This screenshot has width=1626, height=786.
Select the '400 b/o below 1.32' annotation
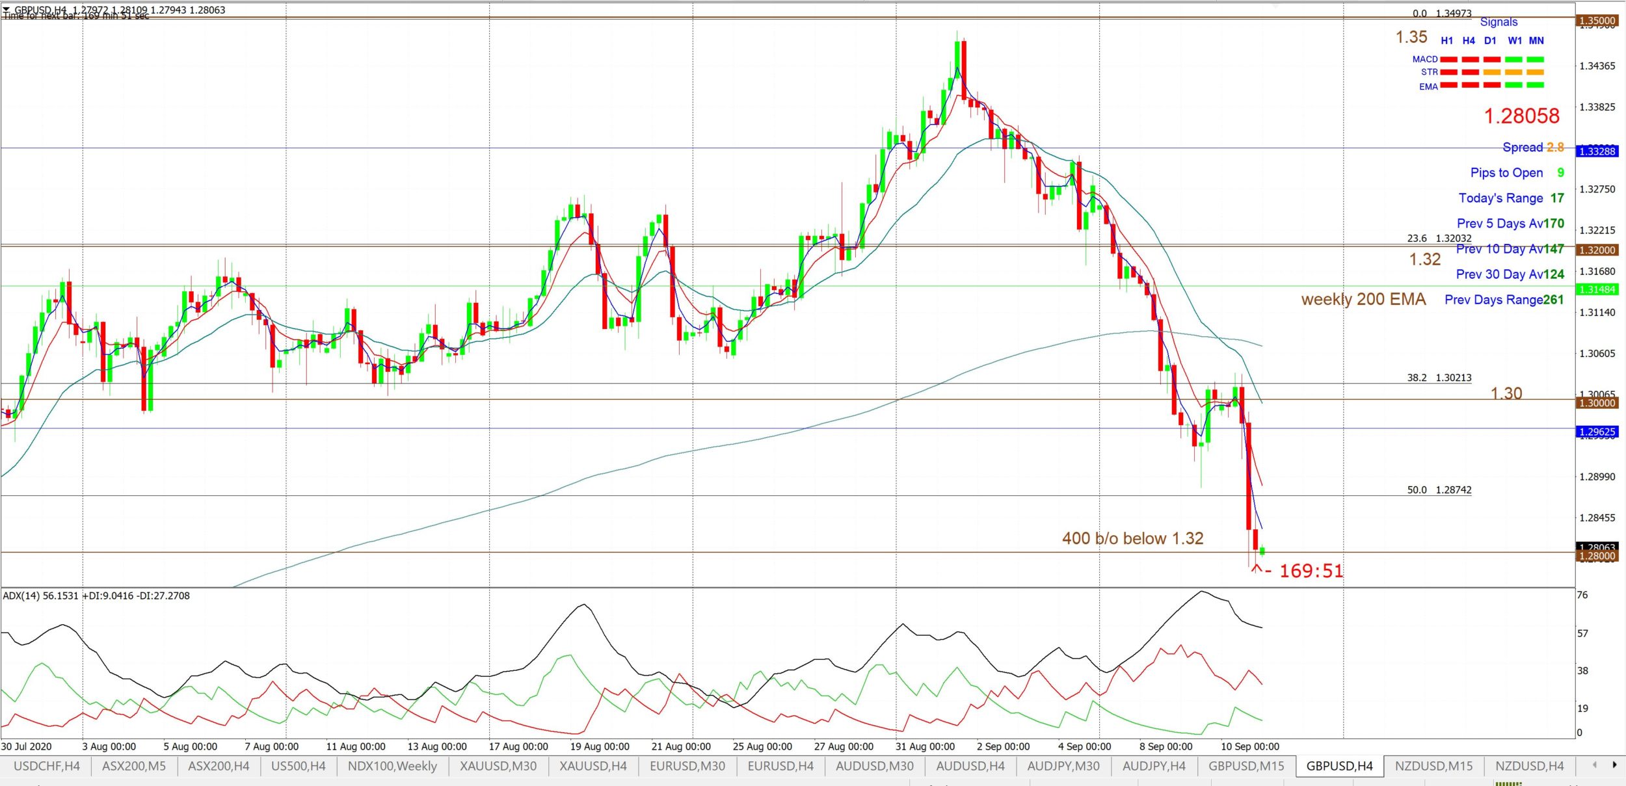tap(1132, 538)
